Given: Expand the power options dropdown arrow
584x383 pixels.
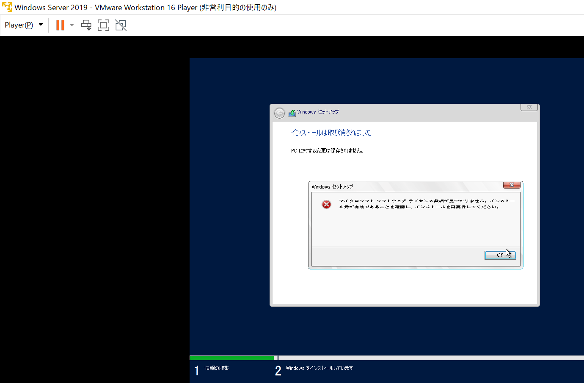Looking at the screenshot, I should click(x=72, y=25).
